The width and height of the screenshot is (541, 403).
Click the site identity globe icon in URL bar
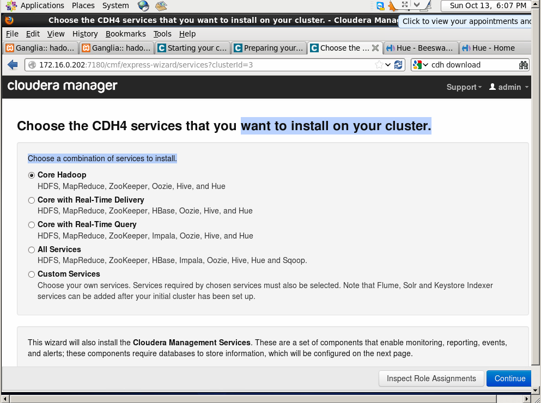tap(32, 65)
